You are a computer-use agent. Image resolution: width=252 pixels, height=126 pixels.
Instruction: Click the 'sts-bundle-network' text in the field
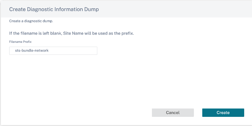(x=32, y=51)
